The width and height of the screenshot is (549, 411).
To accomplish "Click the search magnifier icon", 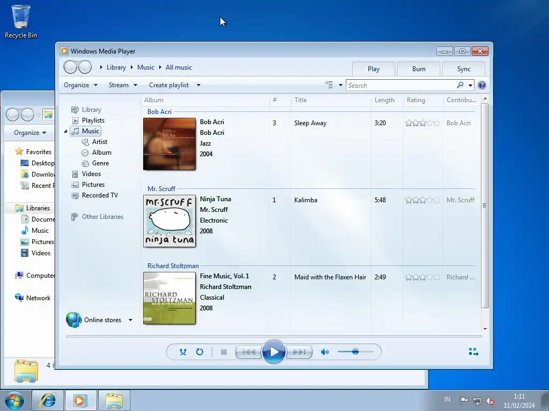I will (x=460, y=85).
